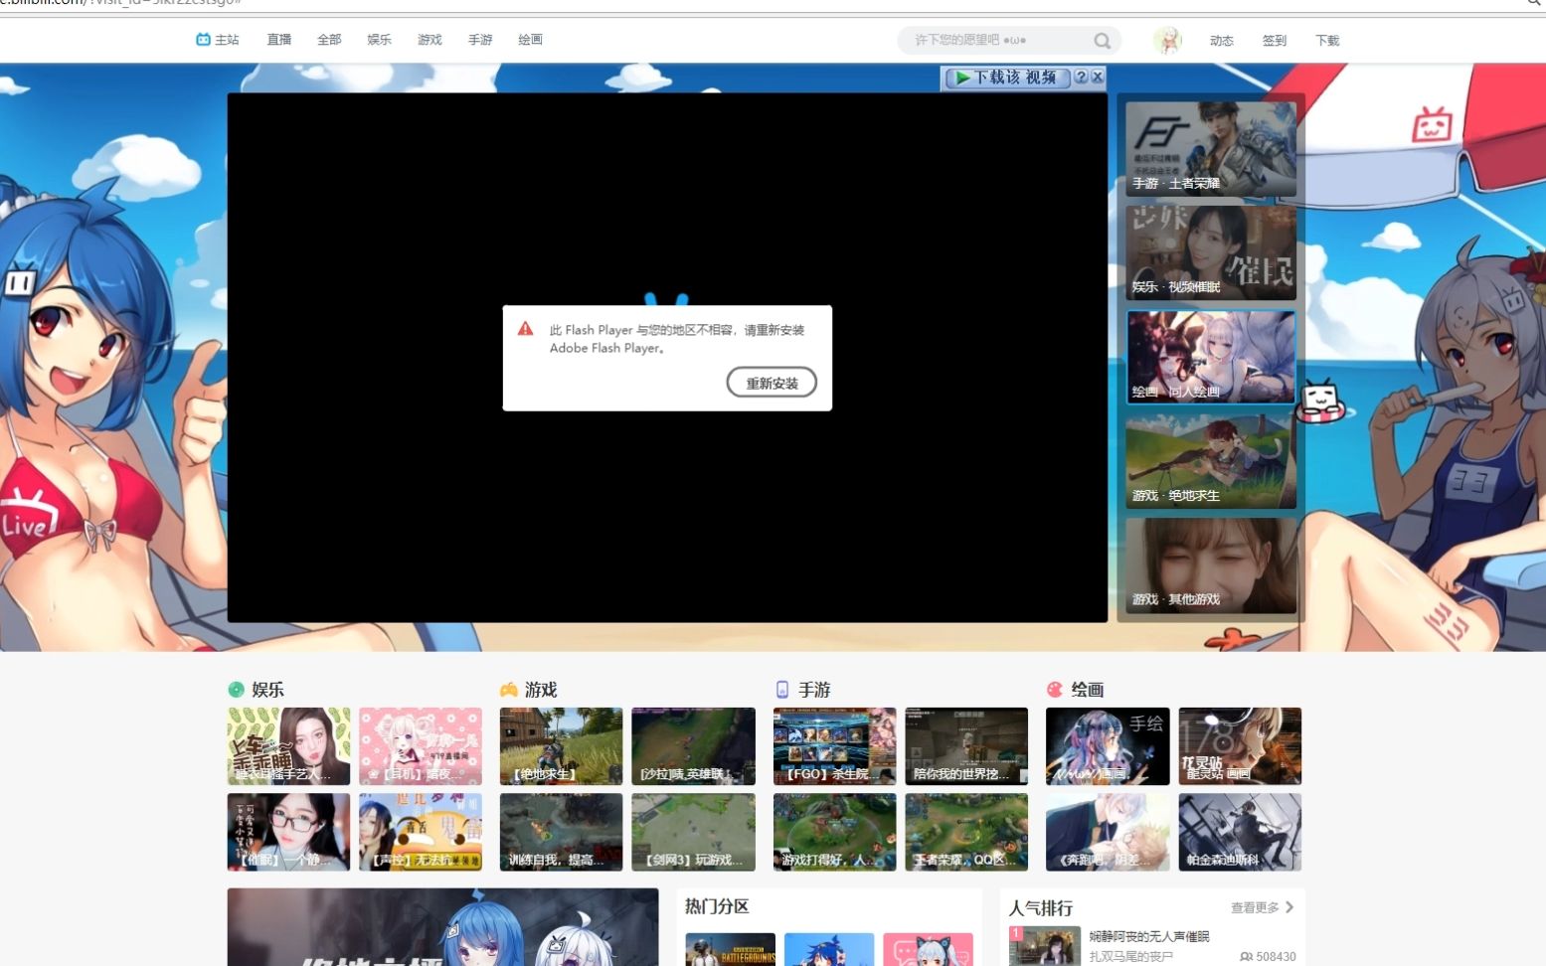1546x966 pixels.
Task: Open the pink cat-ear tile in 热门分区
Action: point(928,949)
